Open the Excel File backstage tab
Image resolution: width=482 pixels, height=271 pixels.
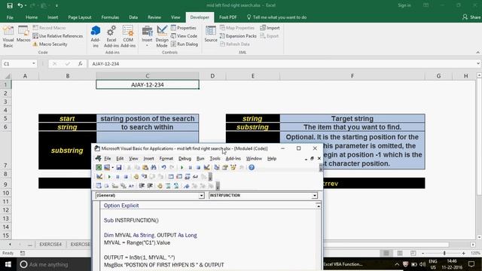coord(10,17)
